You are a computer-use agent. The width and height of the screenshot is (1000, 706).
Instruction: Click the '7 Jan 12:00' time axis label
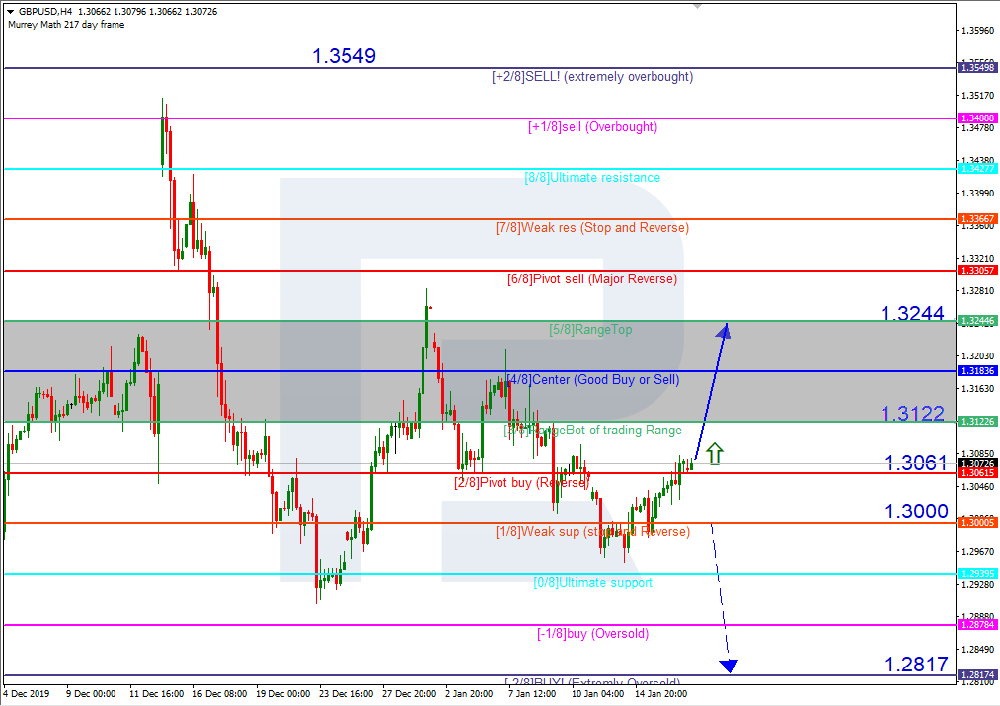(x=532, y=694)
